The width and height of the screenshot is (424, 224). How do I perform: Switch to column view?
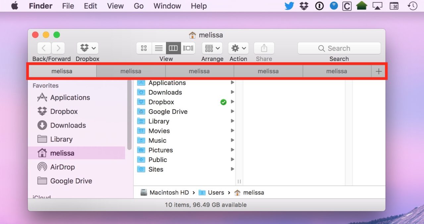173,48
